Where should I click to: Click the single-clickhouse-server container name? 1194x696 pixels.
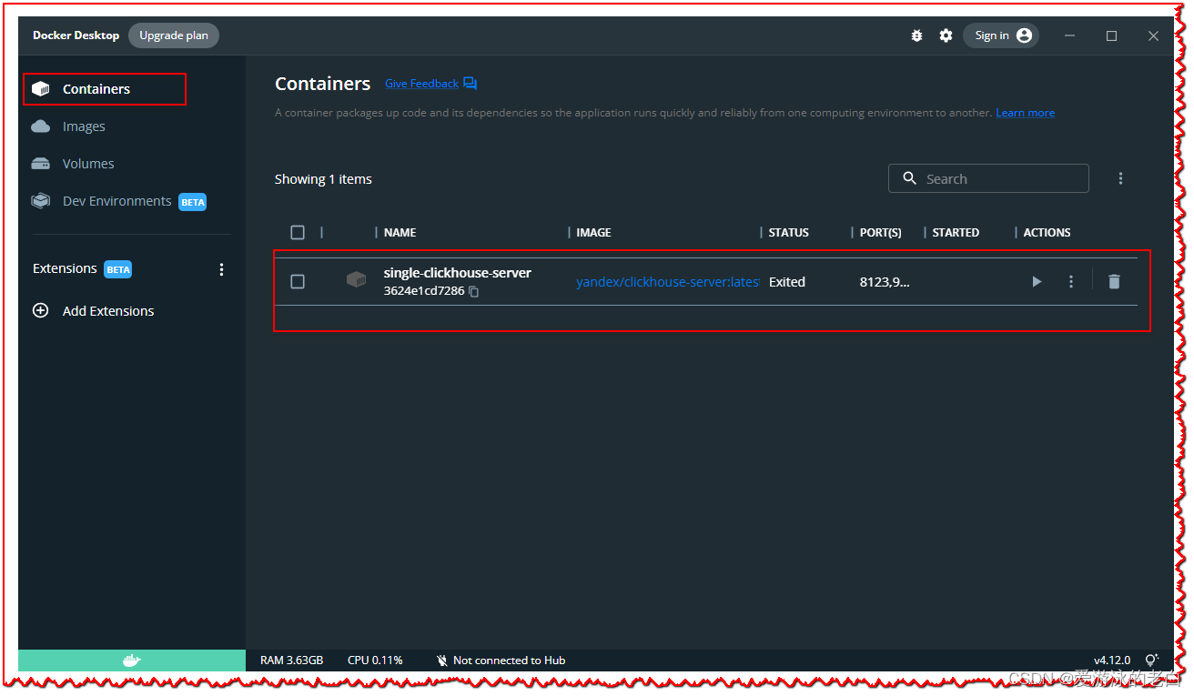[x=458, y=273]
